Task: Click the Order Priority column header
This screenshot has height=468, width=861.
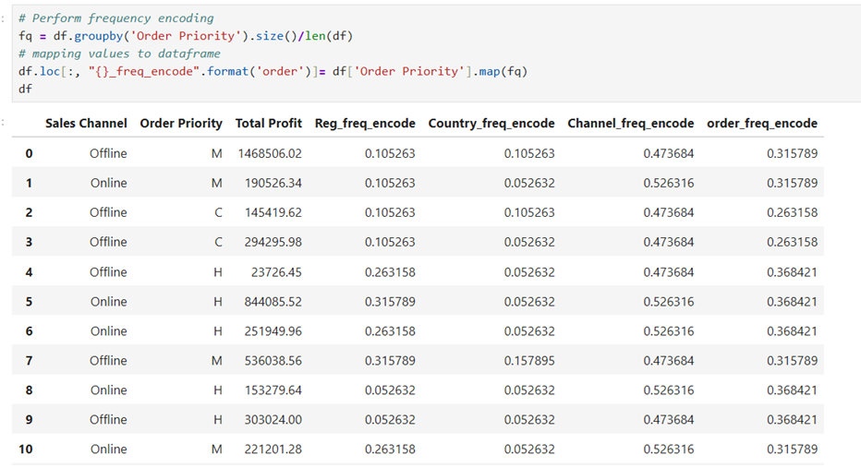Action: point(181,124)
